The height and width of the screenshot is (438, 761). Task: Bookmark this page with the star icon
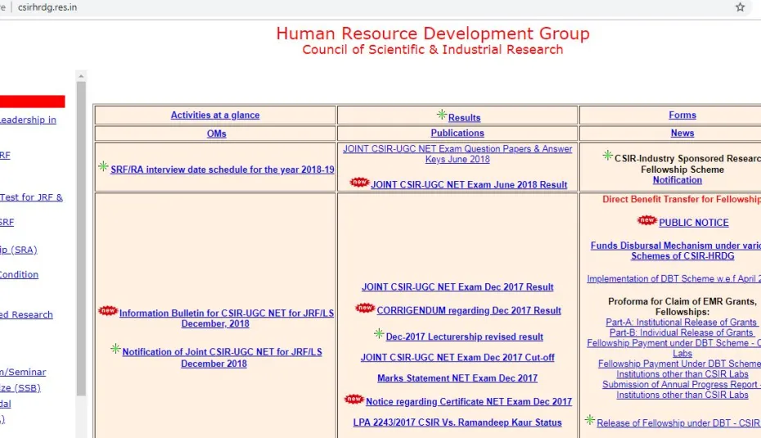[740, 7]
